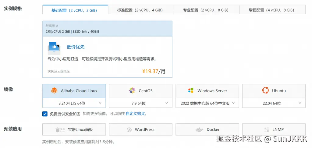Uncheck the 免费提供安全加固 checkbox
Viewport: 312px width, 148px height.
pyautogui.click(x=45, y=114)
